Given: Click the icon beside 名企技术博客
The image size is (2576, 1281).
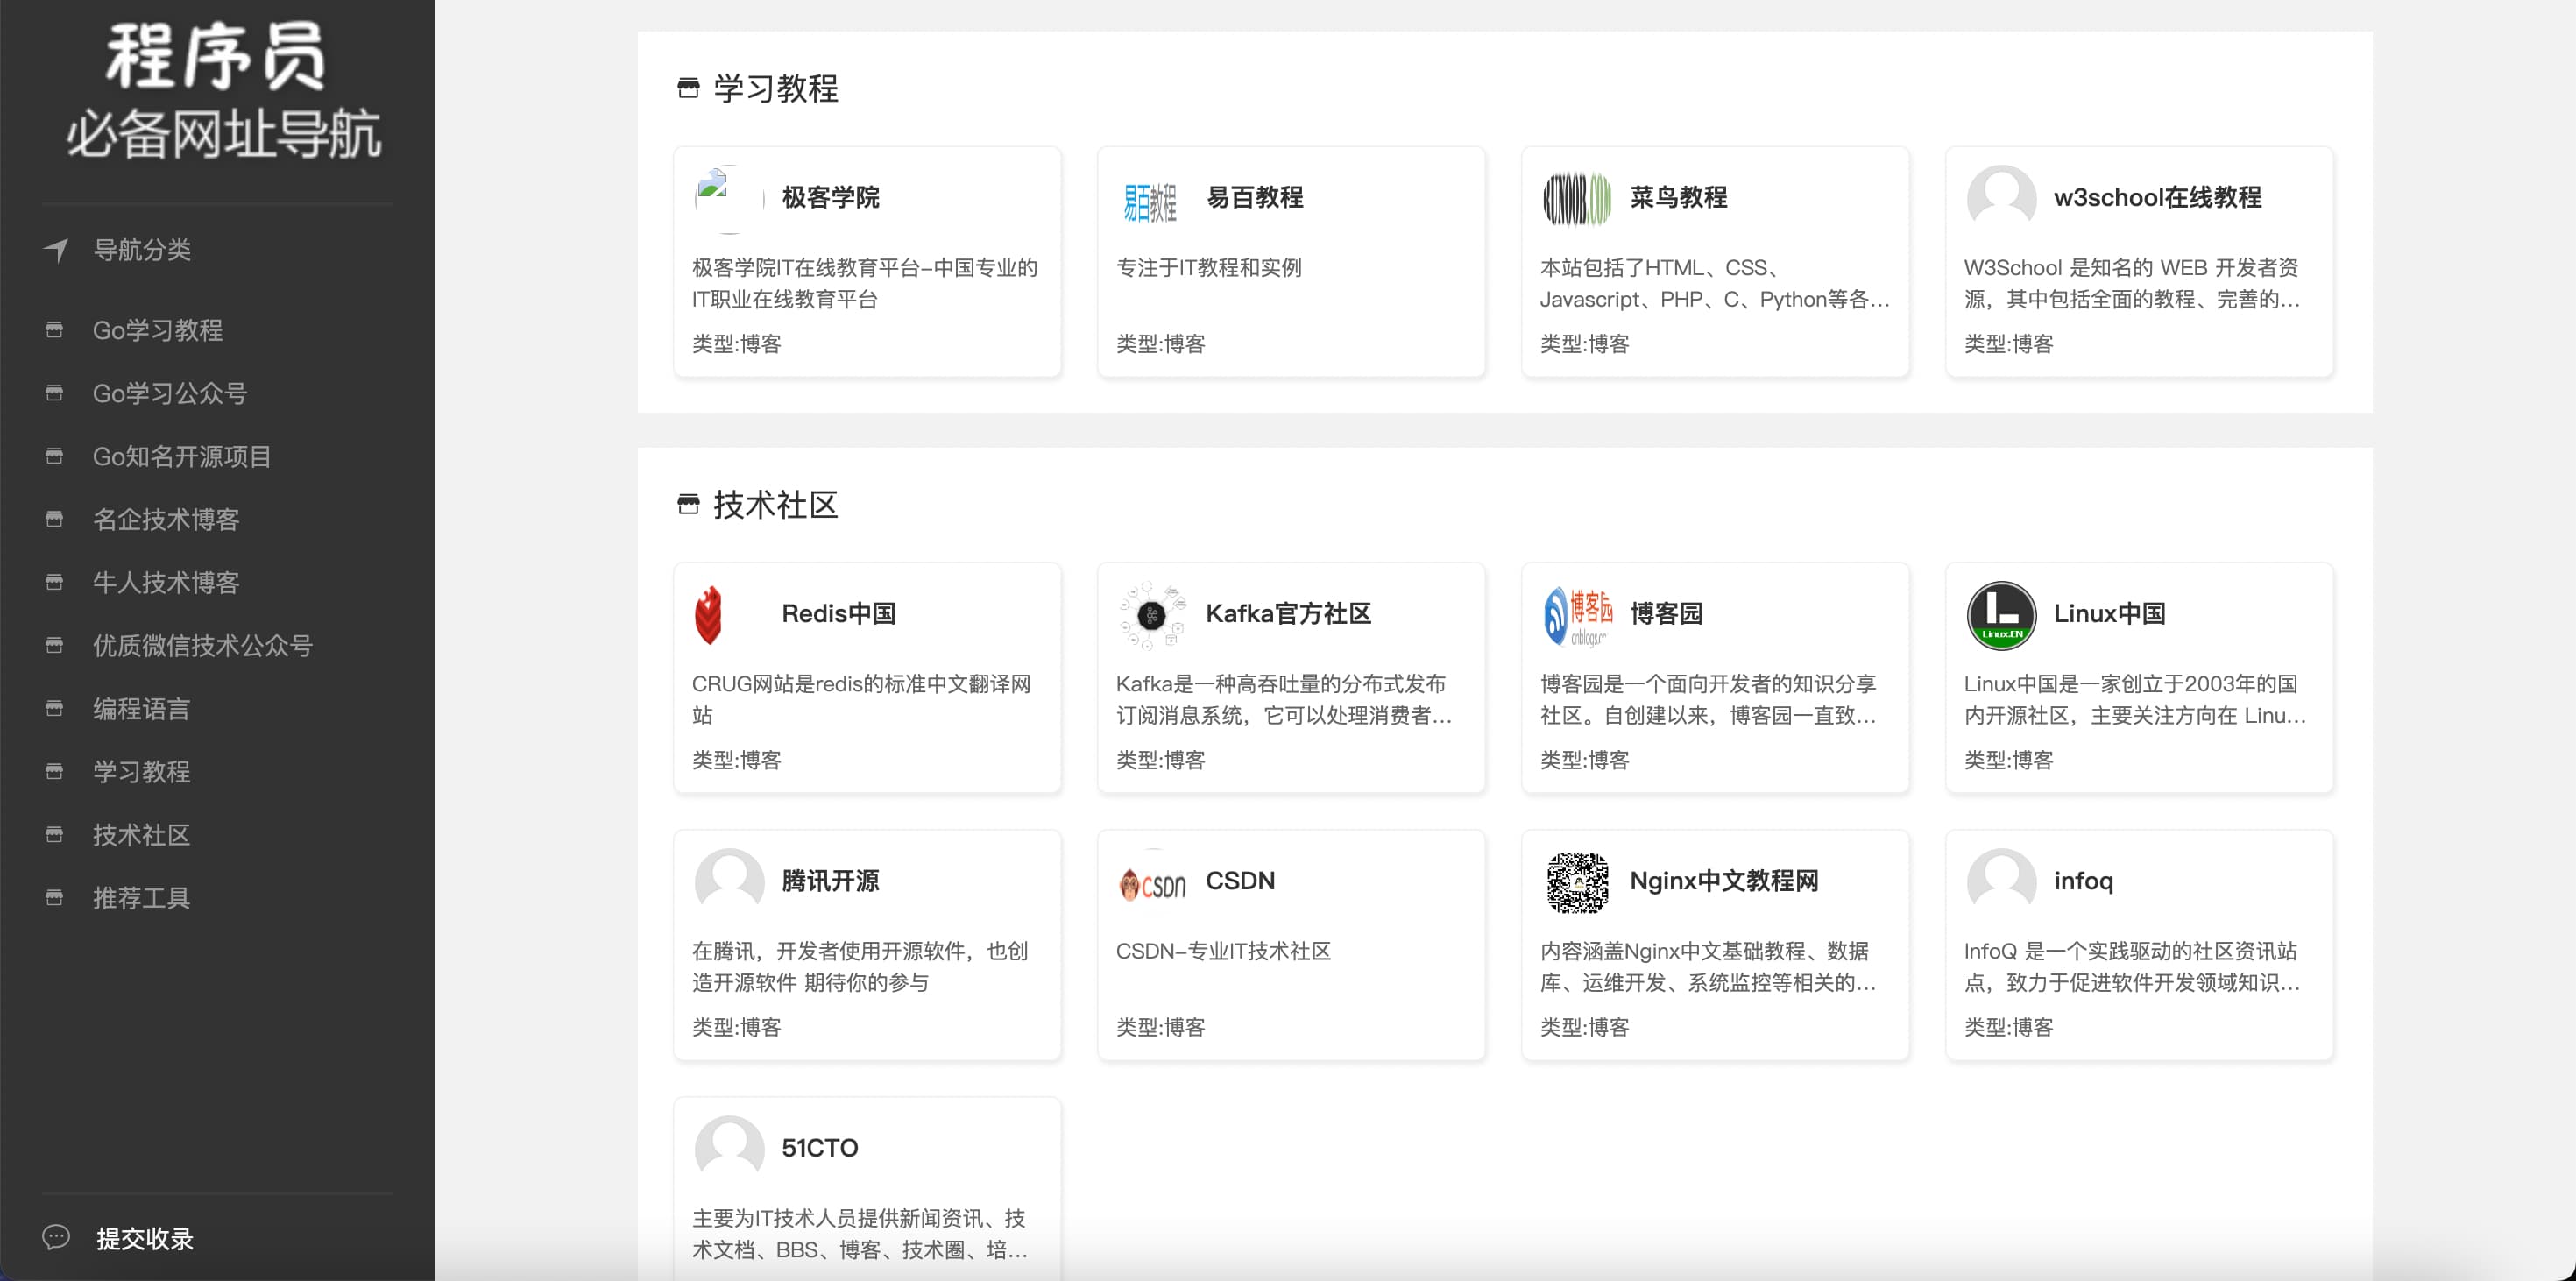Looking at the screenshot, I should click(x=55, y=519).
